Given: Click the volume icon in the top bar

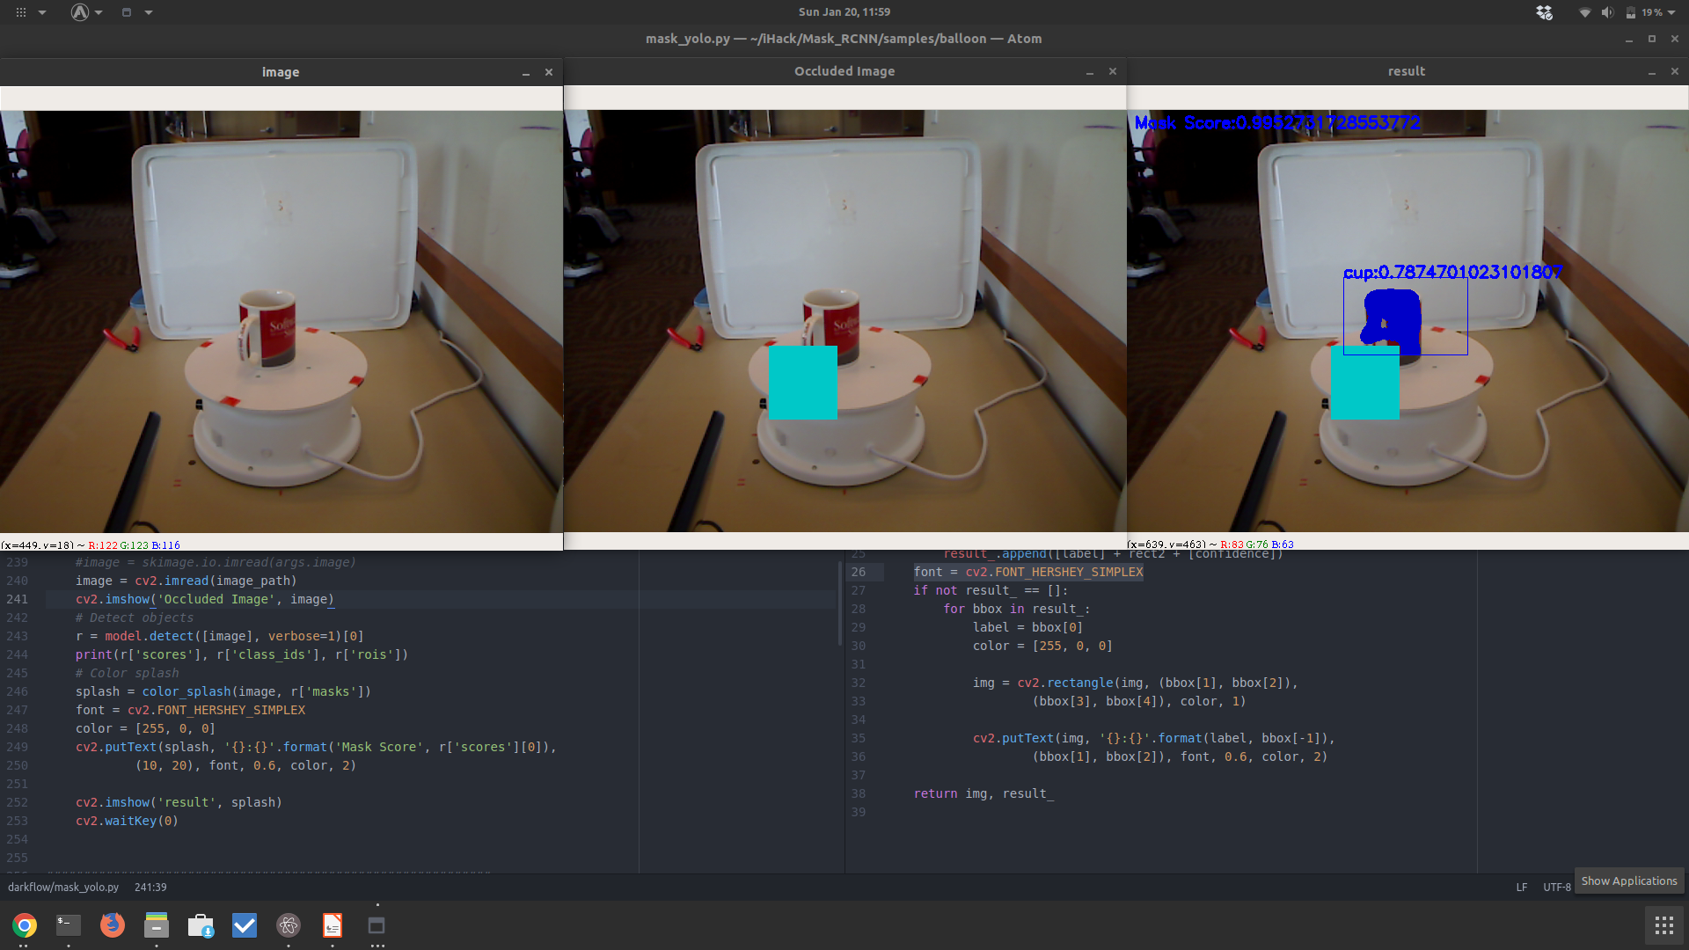Looking at the screenshot, I should 1607,12.
